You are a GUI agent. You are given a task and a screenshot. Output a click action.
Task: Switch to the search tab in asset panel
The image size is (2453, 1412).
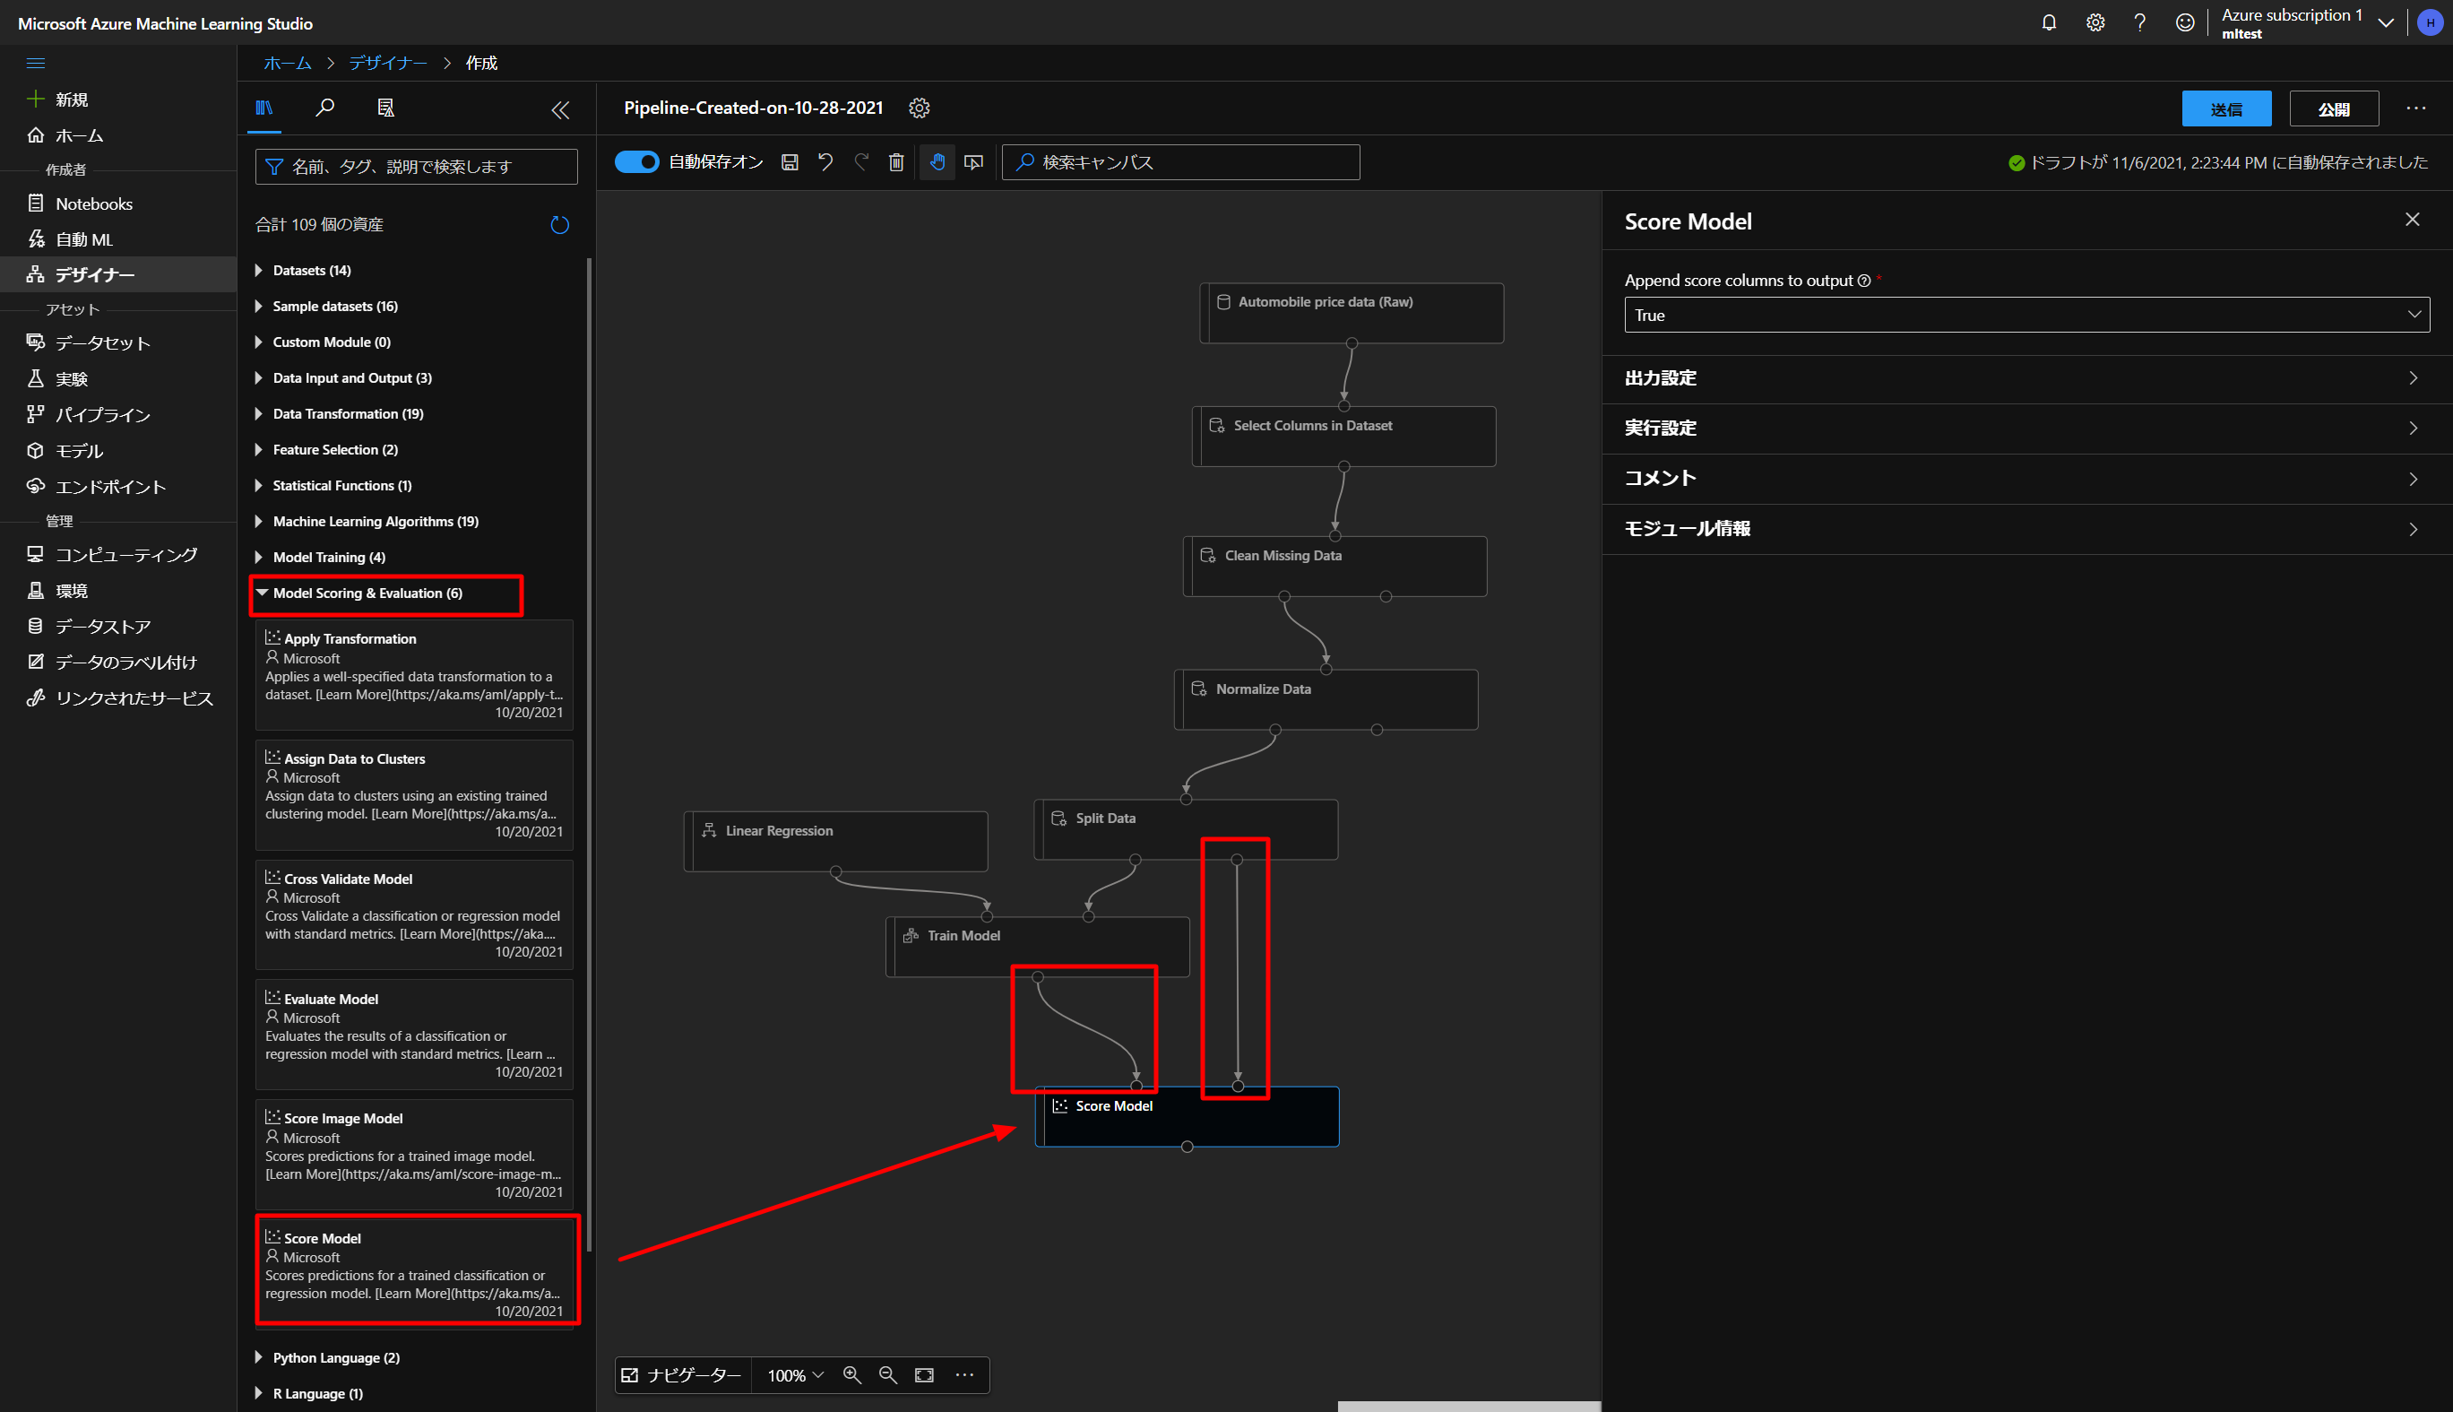coord(325,108)
